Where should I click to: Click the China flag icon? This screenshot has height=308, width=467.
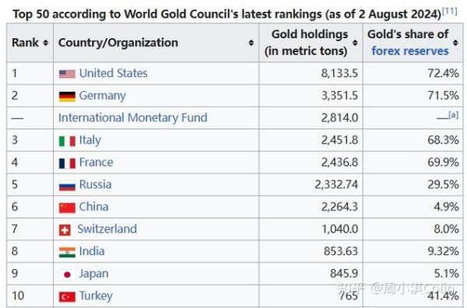[67, 208]
